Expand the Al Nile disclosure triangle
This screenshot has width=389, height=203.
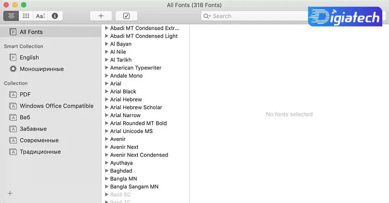point(106,52)
